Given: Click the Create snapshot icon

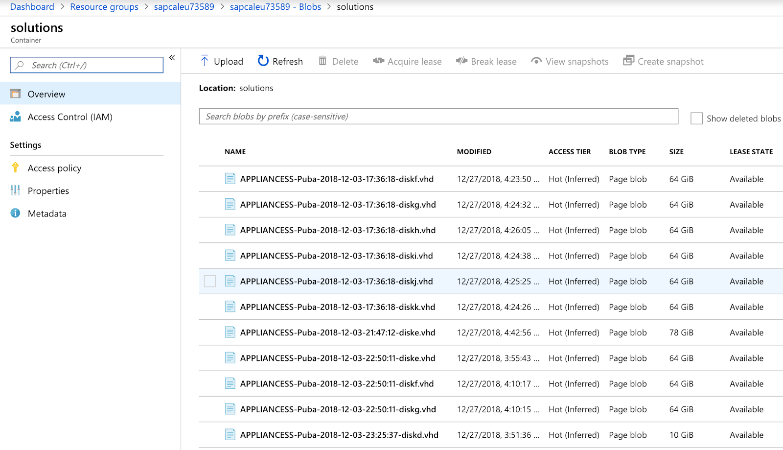Looking at the screenshot, I should (628, 61).
